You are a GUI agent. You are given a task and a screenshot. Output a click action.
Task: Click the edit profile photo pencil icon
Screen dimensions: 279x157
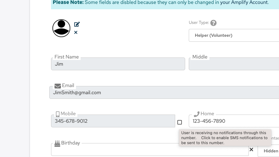(77, 24)
